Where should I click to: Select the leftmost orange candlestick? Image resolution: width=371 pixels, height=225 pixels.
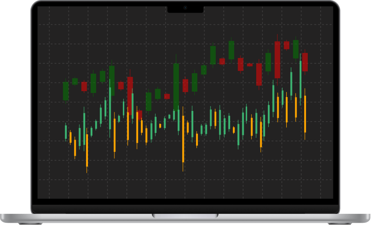pos(70,137)
